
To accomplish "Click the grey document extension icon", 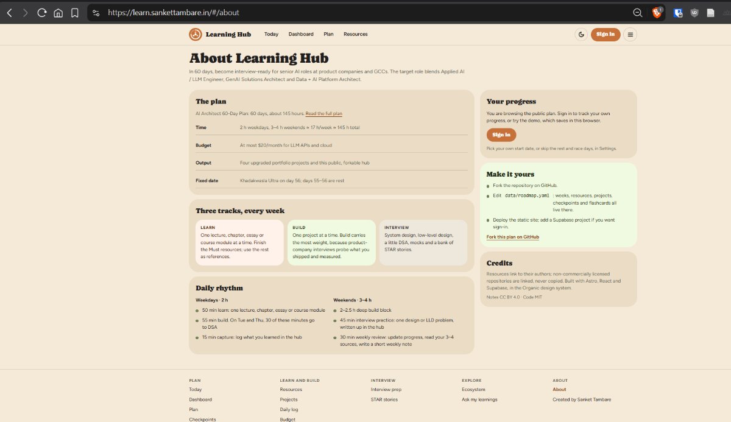I will click(710, 12).
